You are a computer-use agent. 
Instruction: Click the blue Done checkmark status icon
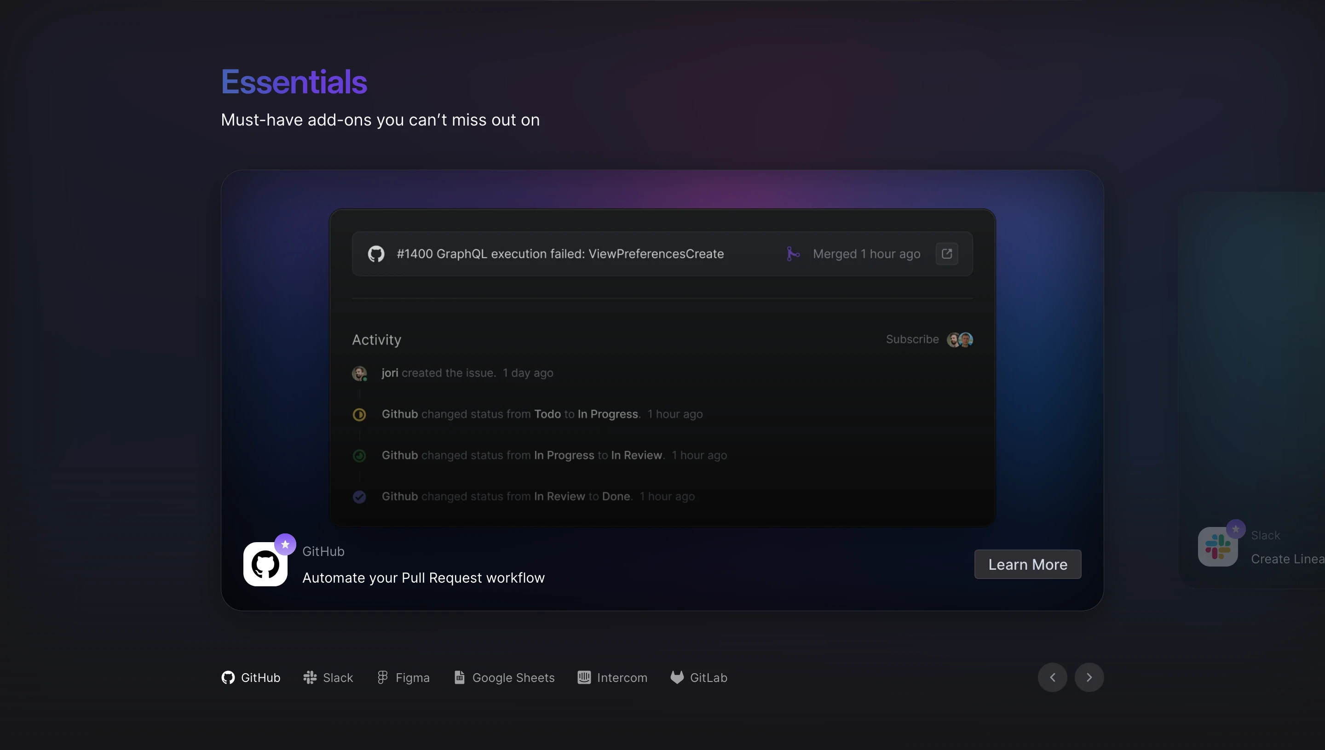pos(359,497)
